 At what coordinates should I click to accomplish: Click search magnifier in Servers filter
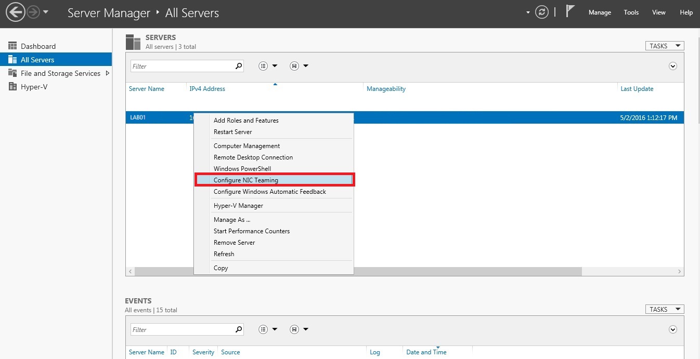[239, 66]
